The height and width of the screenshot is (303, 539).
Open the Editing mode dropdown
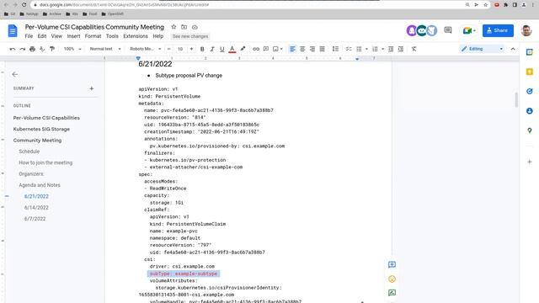coord(483,49)
